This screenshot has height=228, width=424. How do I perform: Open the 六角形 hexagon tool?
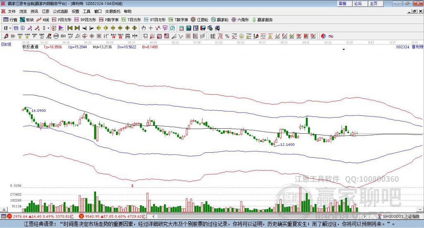click(x=240, y=20)
